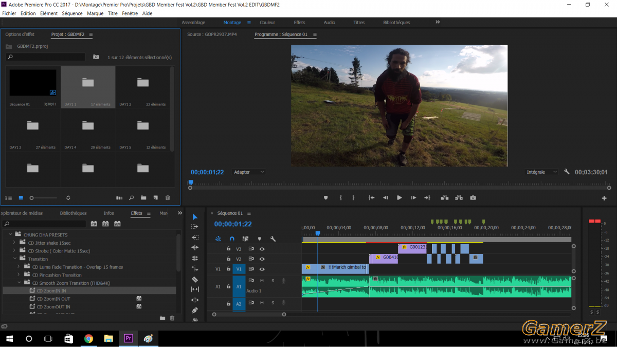Screen dimensions: 617x348
Task: Add marker button in Program monitor
Action: point(325,198)
